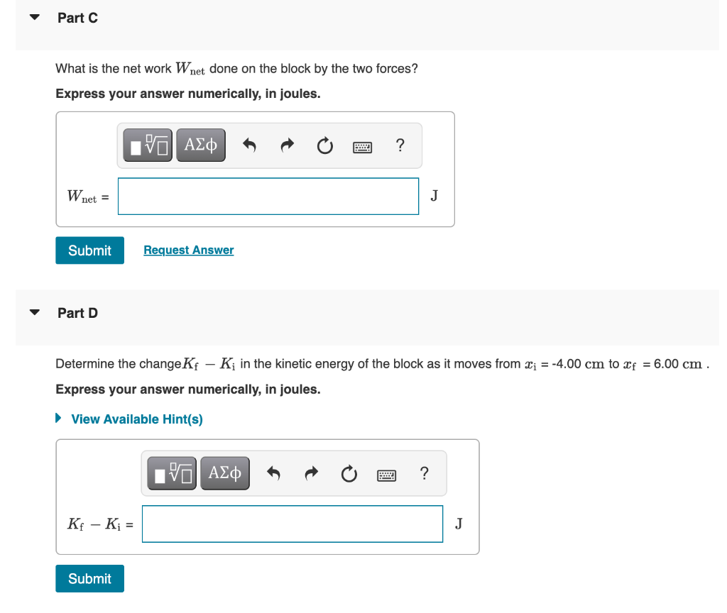The height and width of the screenshot is (613, 727).
Task: Click the keyboard shortcuts icon in Part D
Action: point(387,473)
